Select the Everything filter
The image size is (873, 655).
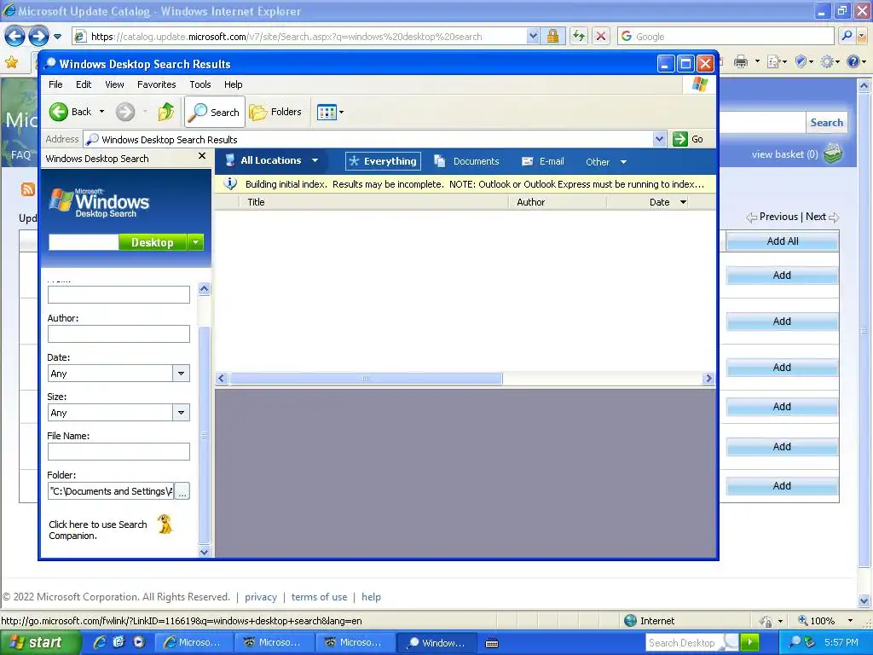coord(383,161)
